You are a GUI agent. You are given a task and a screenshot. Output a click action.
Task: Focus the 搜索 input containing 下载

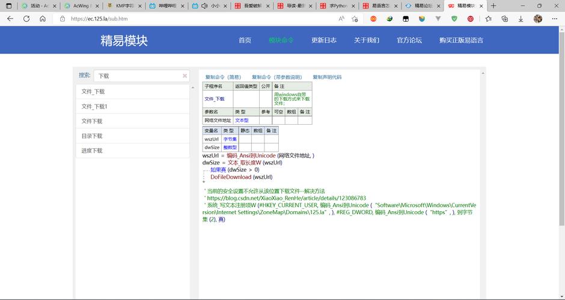141,76
